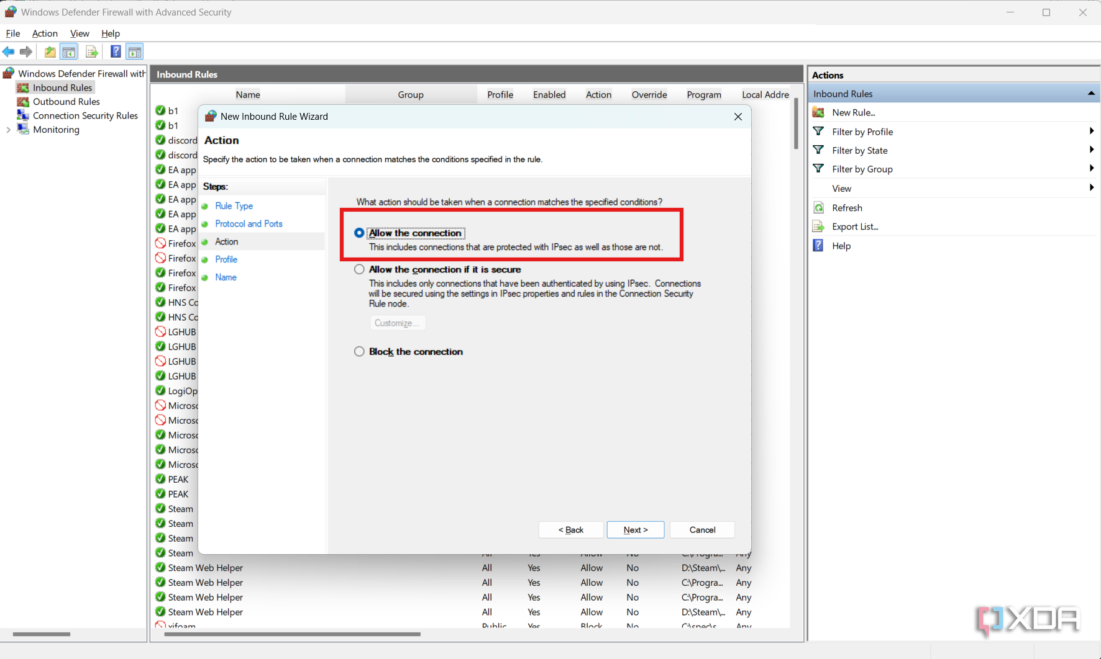Image resolution: width=1101 pixels, height=659 pixels.
Task: Sort rules by the Enabled column header
Action: click(x=549, y=94)
